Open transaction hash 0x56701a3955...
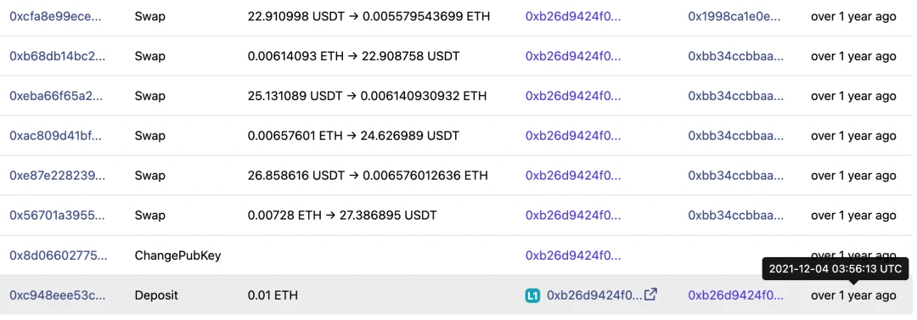This screenshot has width=917, height=320. point(58,216)
